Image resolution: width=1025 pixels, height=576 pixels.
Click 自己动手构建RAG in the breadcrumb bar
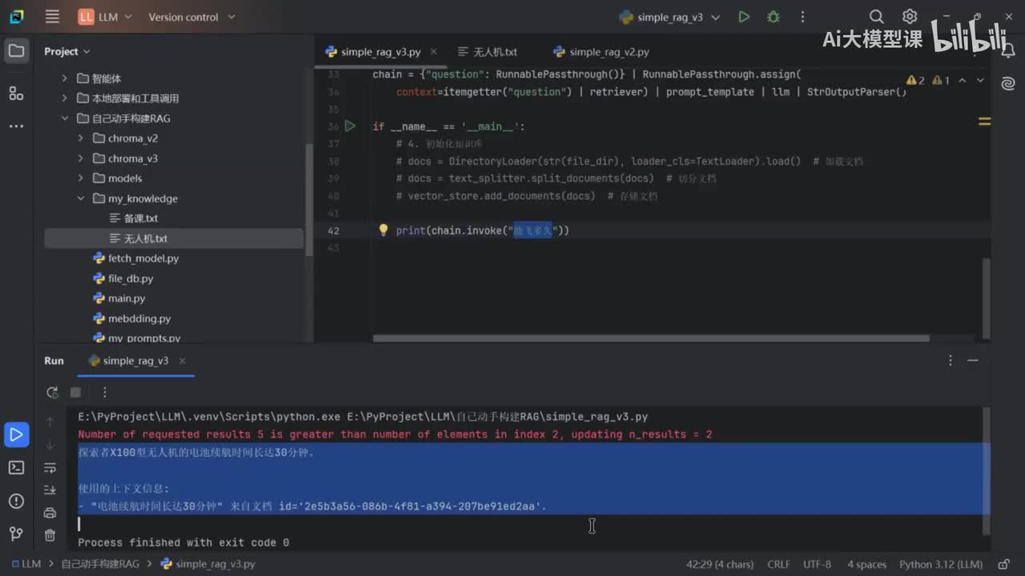point(100,564)
